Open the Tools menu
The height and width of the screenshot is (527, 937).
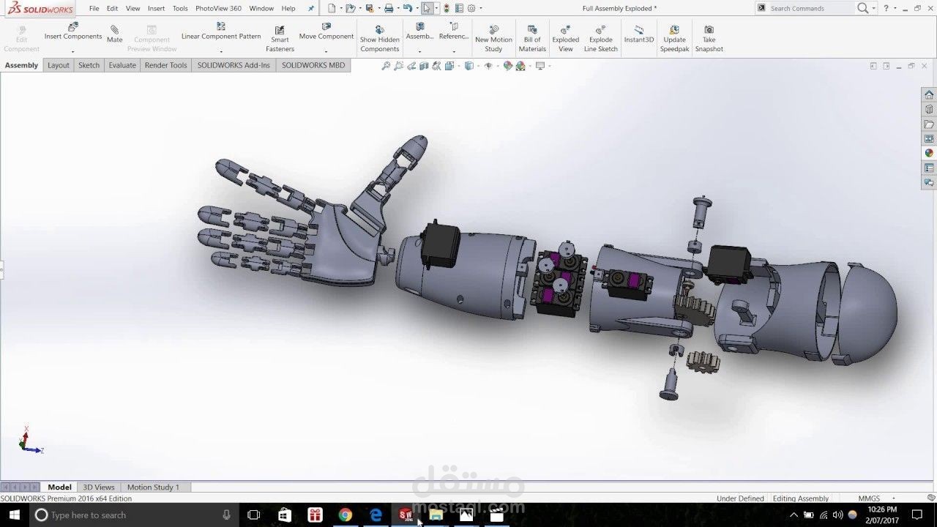[180, 8]
